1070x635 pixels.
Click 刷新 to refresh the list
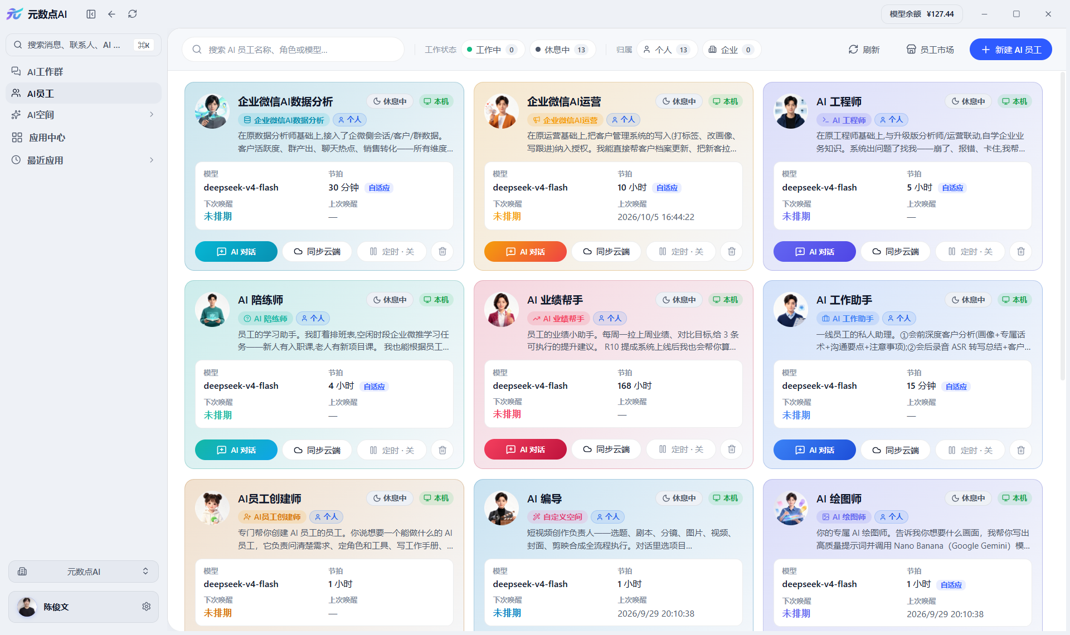[x=864, y=50]
